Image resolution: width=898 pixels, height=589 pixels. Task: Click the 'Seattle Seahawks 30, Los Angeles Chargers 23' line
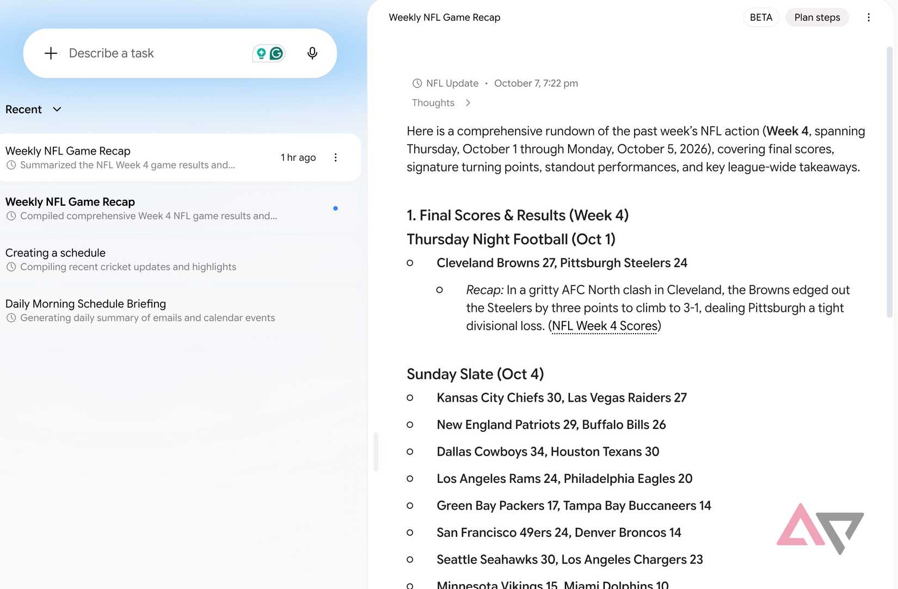click(x=570, y=560)
